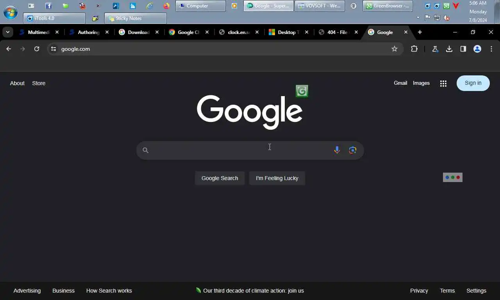The width and height of the screenshot is (500, 300).
Task: View site information icon in address bar
Action: (x=54, y=49)
